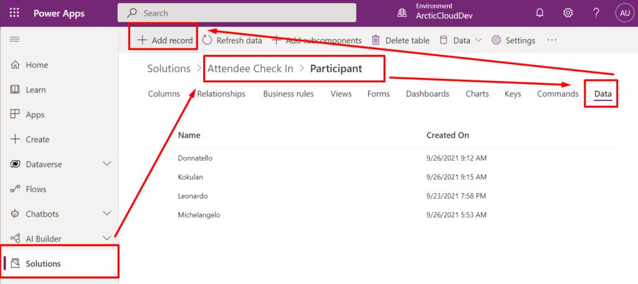Sort by the Created On column header
The image size is (638, 284).
447,136
